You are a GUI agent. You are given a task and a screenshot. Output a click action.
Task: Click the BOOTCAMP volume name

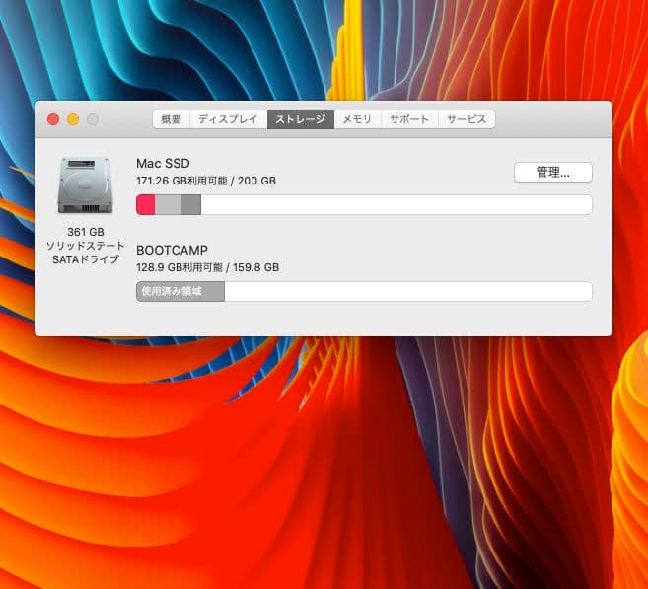172,250
